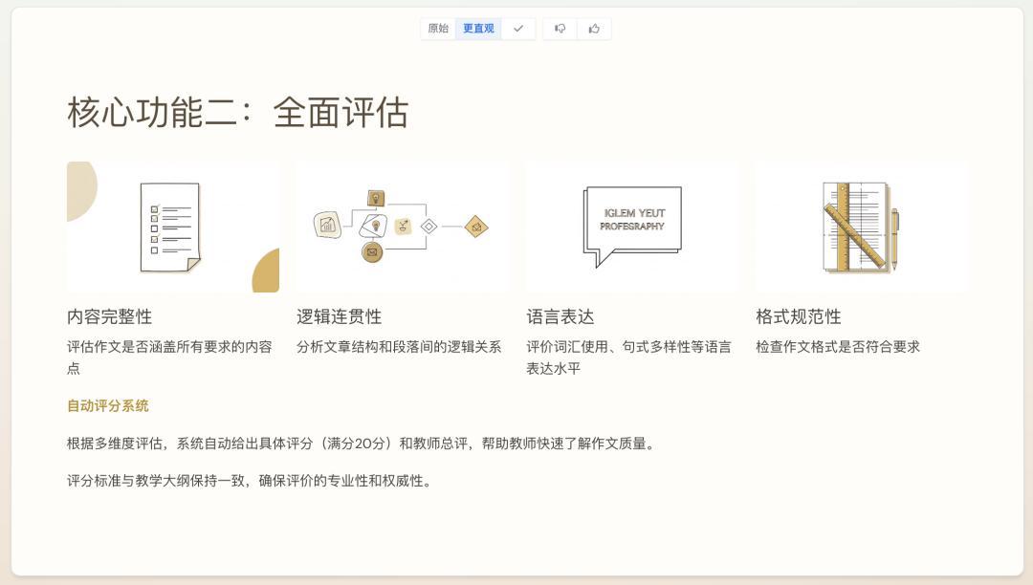
Task: Select the 逻辑连贯性 heading
Action: (x=339, y=316)
